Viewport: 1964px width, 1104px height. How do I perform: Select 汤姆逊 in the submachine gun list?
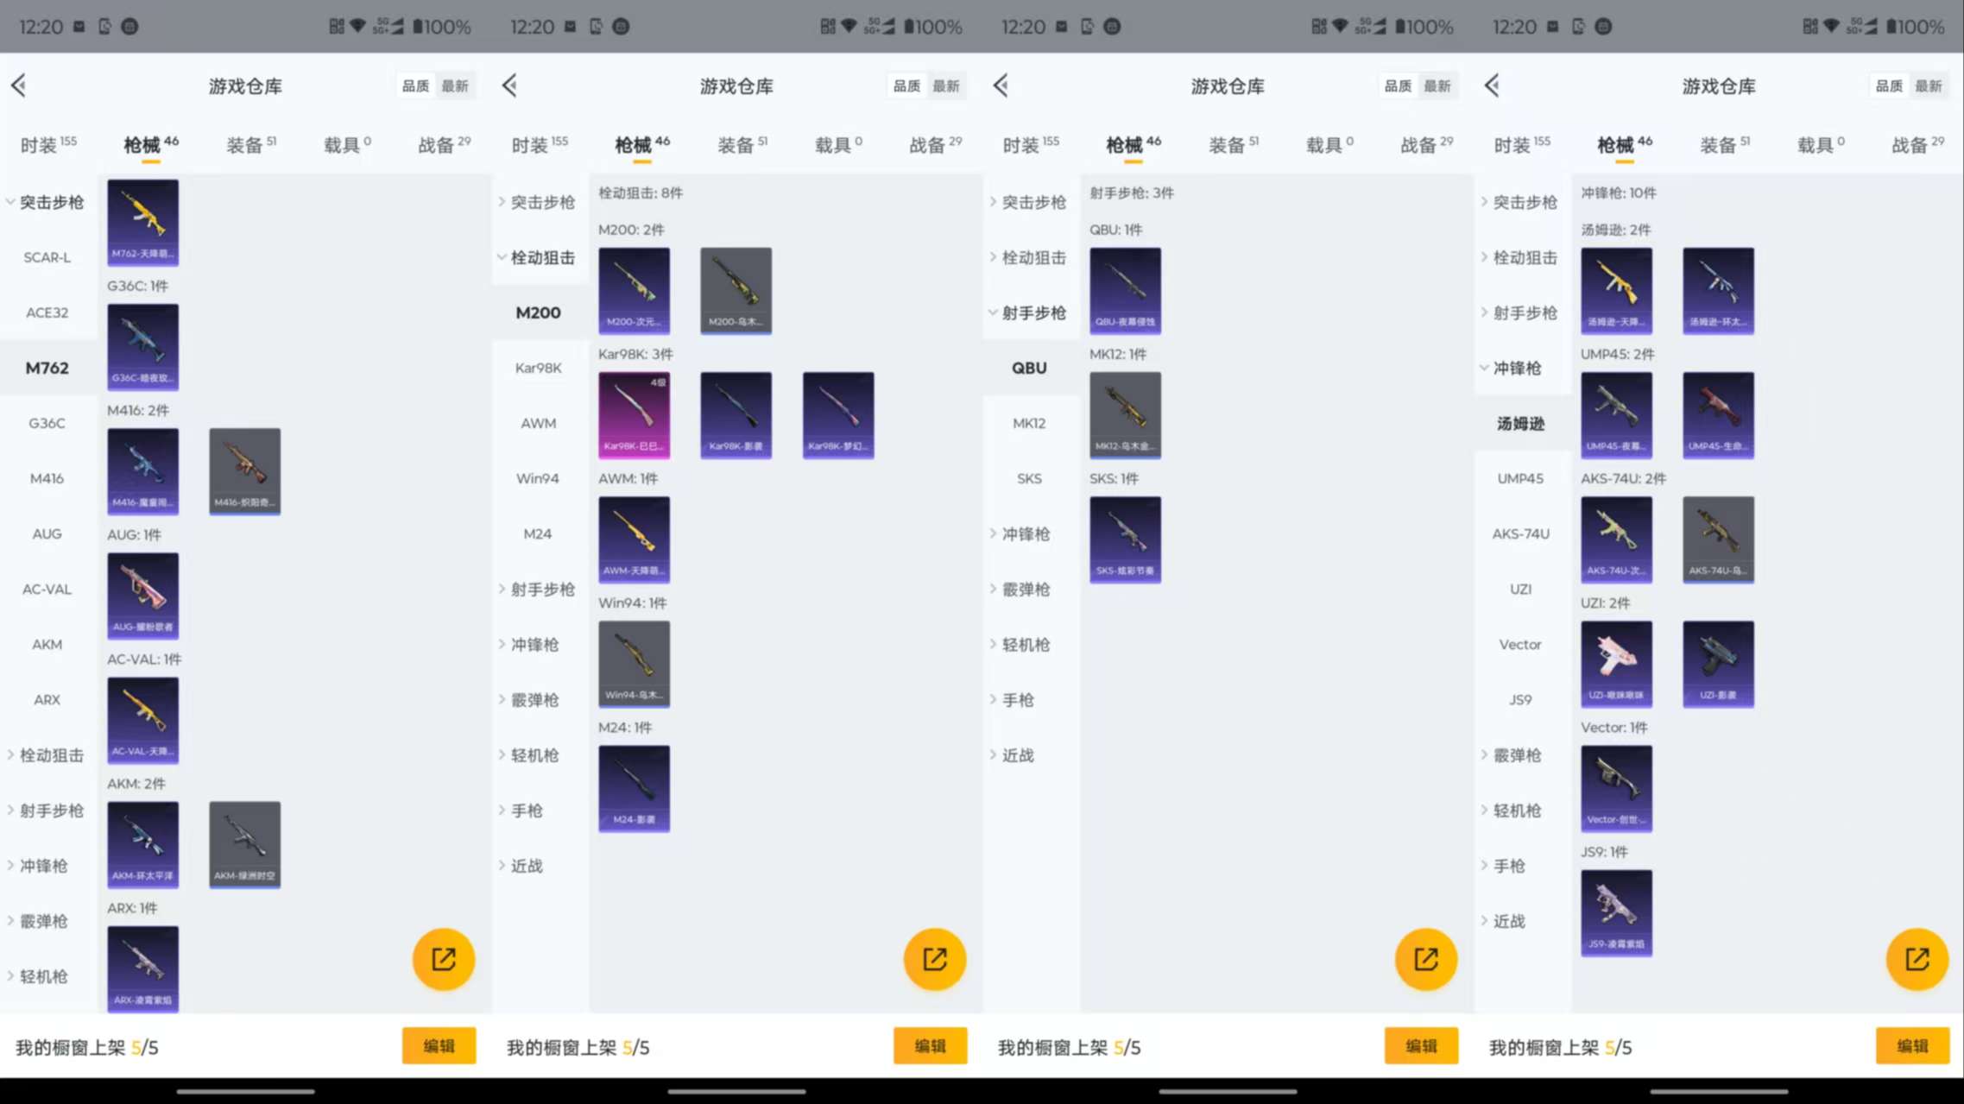coord(1521,423)
